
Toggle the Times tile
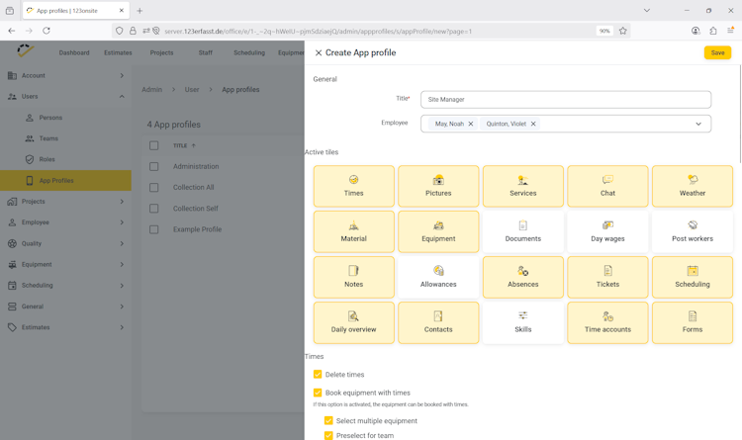(x=353, y=186)
